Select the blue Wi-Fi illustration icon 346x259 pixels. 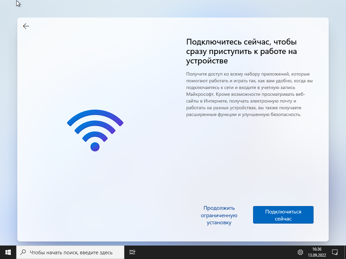(x=95, y=131)
